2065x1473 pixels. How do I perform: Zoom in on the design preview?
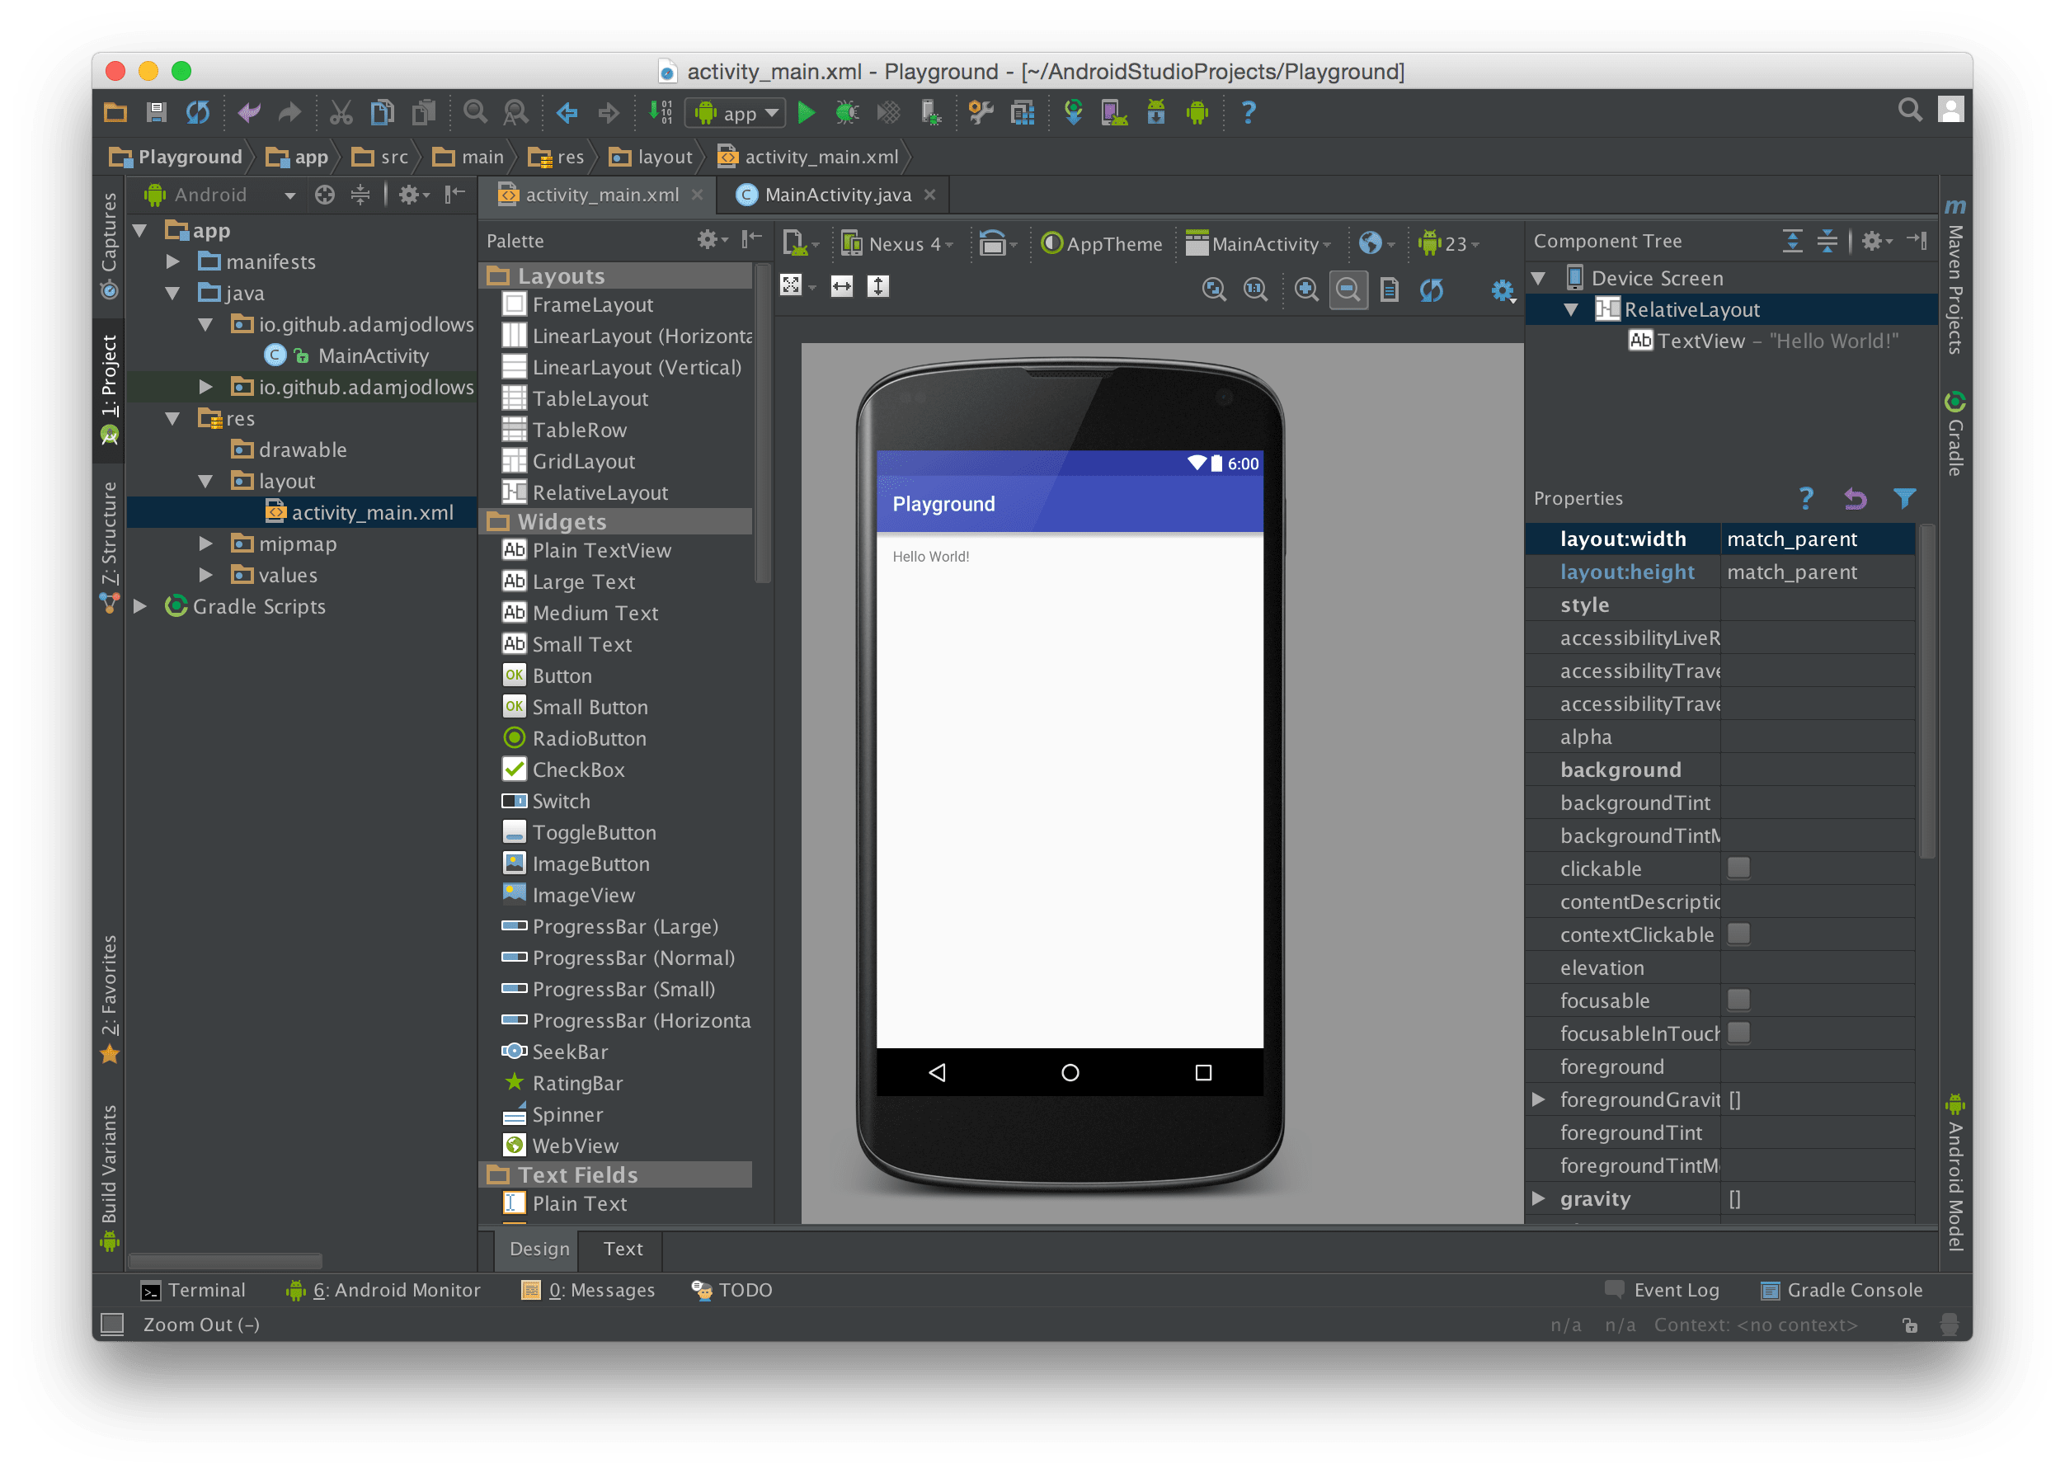(x=1306, y=290)
